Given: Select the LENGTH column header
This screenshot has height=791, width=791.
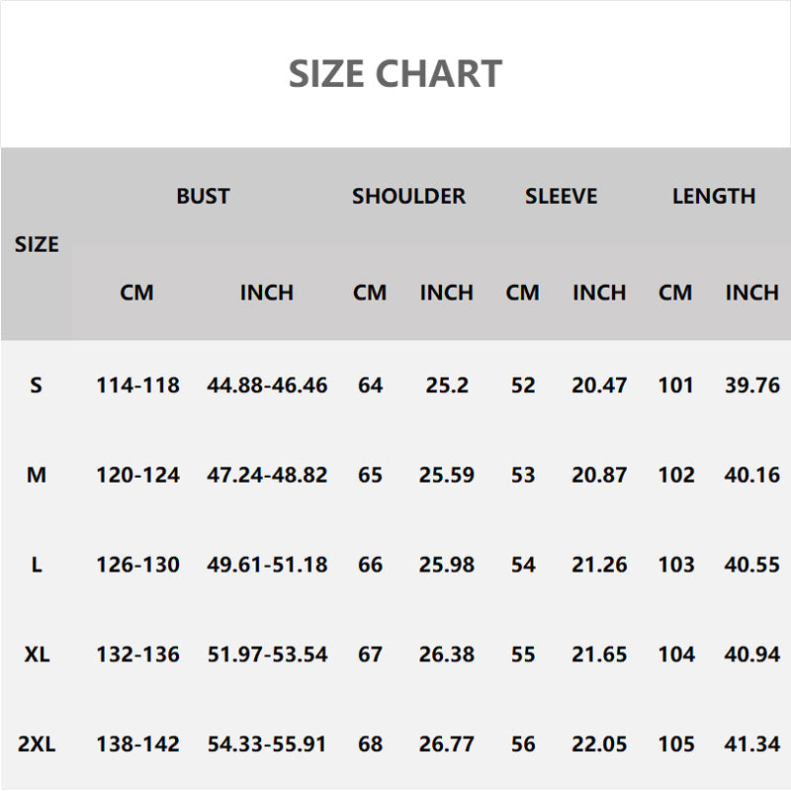Looking at the screenshot, I should point(714,196).
